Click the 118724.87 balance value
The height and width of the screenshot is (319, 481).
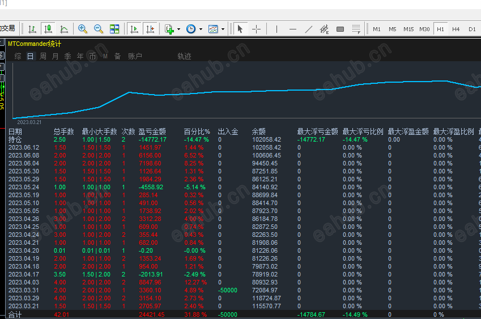pos(266,298)
